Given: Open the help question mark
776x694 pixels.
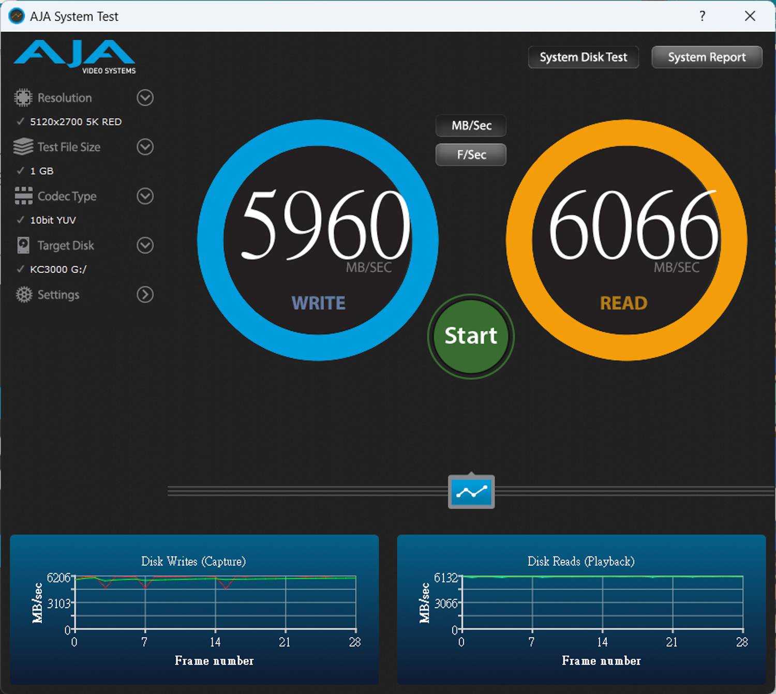Looking at the screenshot, I should (702, 16).
